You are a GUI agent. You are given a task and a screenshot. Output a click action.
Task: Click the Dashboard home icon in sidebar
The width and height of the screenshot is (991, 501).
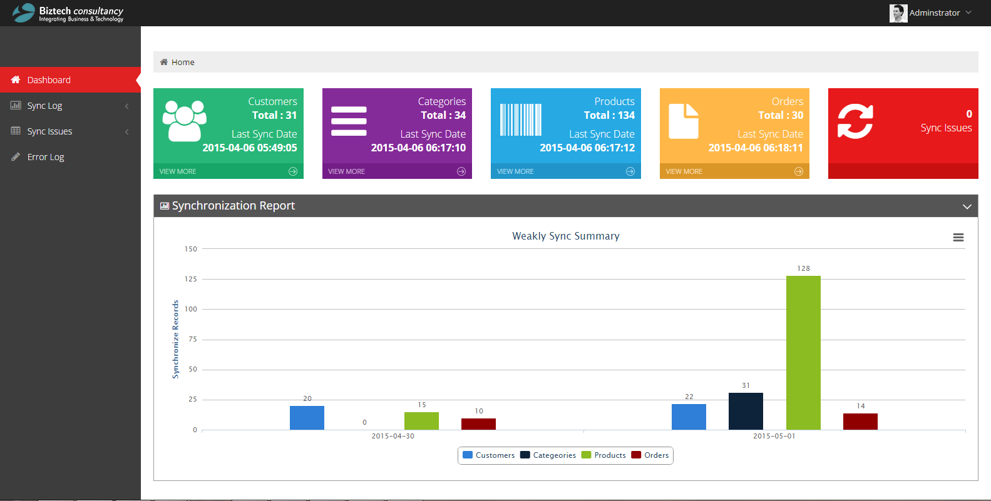[16, 80]
